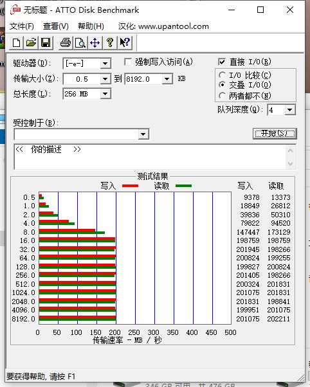The width and height of the screenshot is (310, 387).
Task: Open 汉化: www.upantool.com menu item
Action: [163, 26]
